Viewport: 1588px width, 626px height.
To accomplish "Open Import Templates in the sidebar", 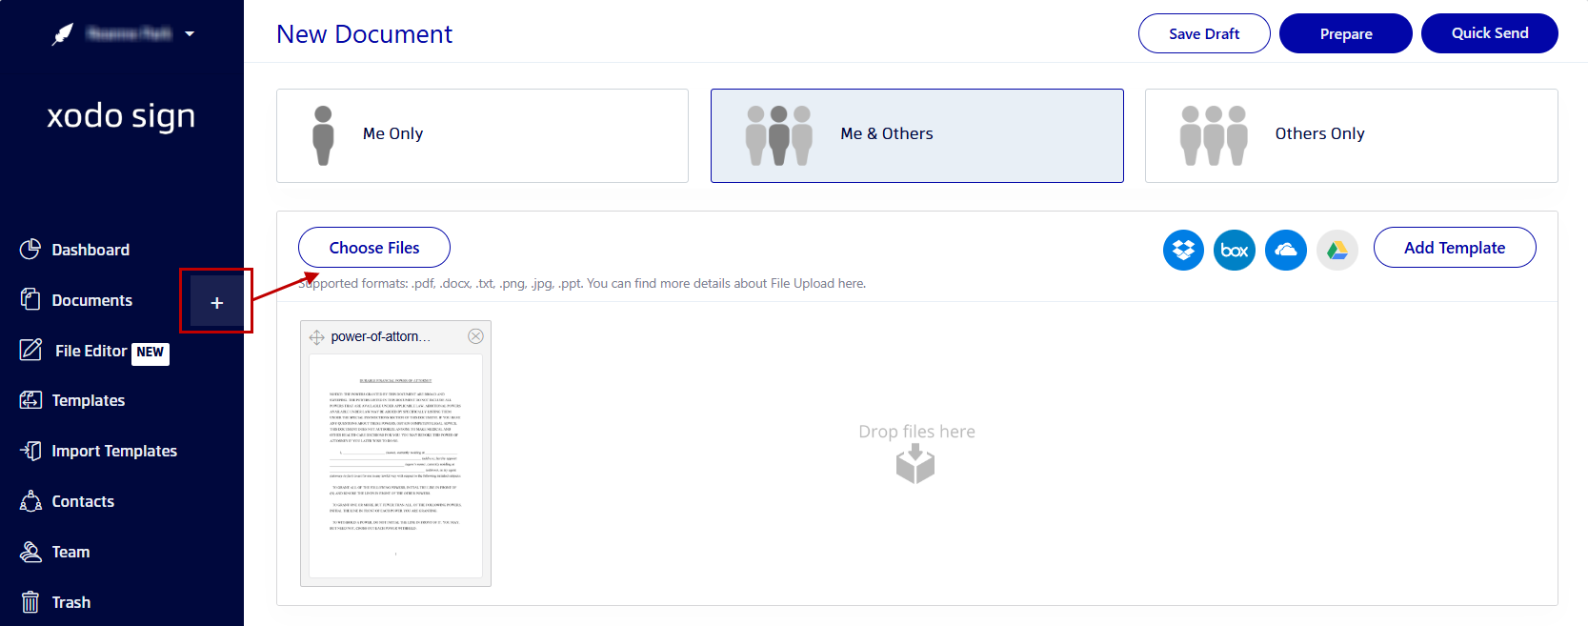I will tap(114, 451).
